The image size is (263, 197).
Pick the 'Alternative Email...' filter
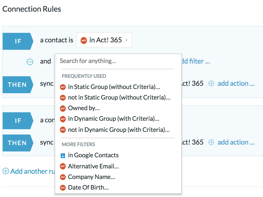pos(93,166)
